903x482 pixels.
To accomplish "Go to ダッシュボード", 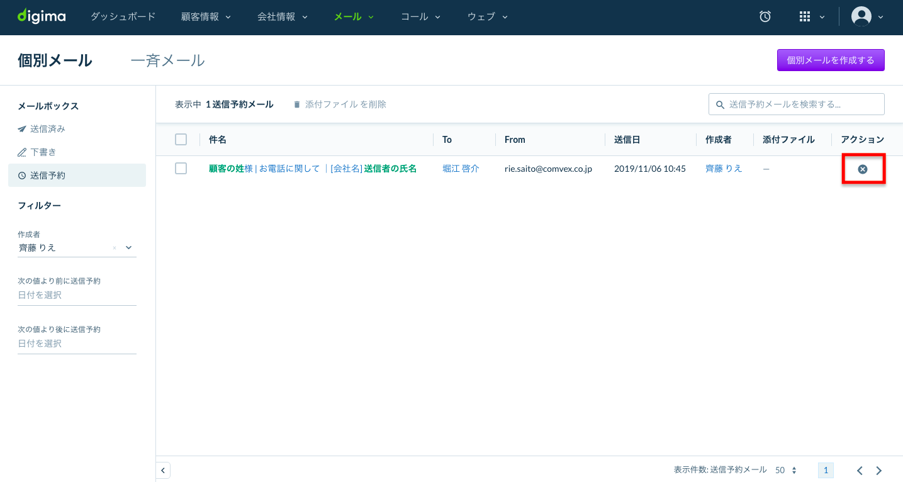I will (x=123, y=17).
